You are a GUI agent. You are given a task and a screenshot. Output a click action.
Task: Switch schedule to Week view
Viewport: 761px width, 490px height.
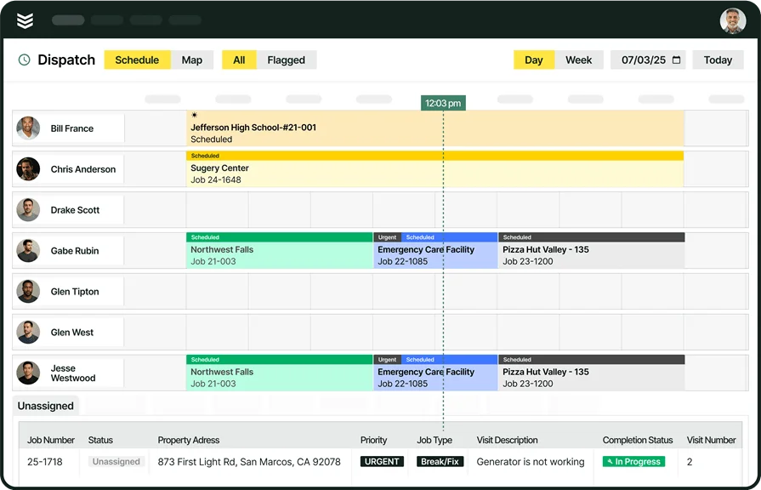(x=579, y=60)
